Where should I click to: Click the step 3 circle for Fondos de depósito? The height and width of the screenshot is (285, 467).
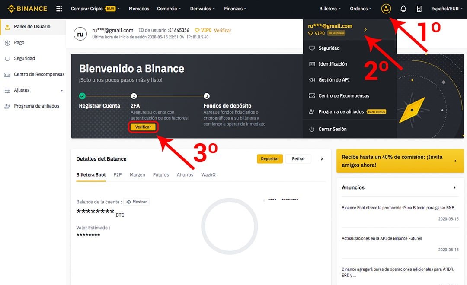tap(206, 96)
